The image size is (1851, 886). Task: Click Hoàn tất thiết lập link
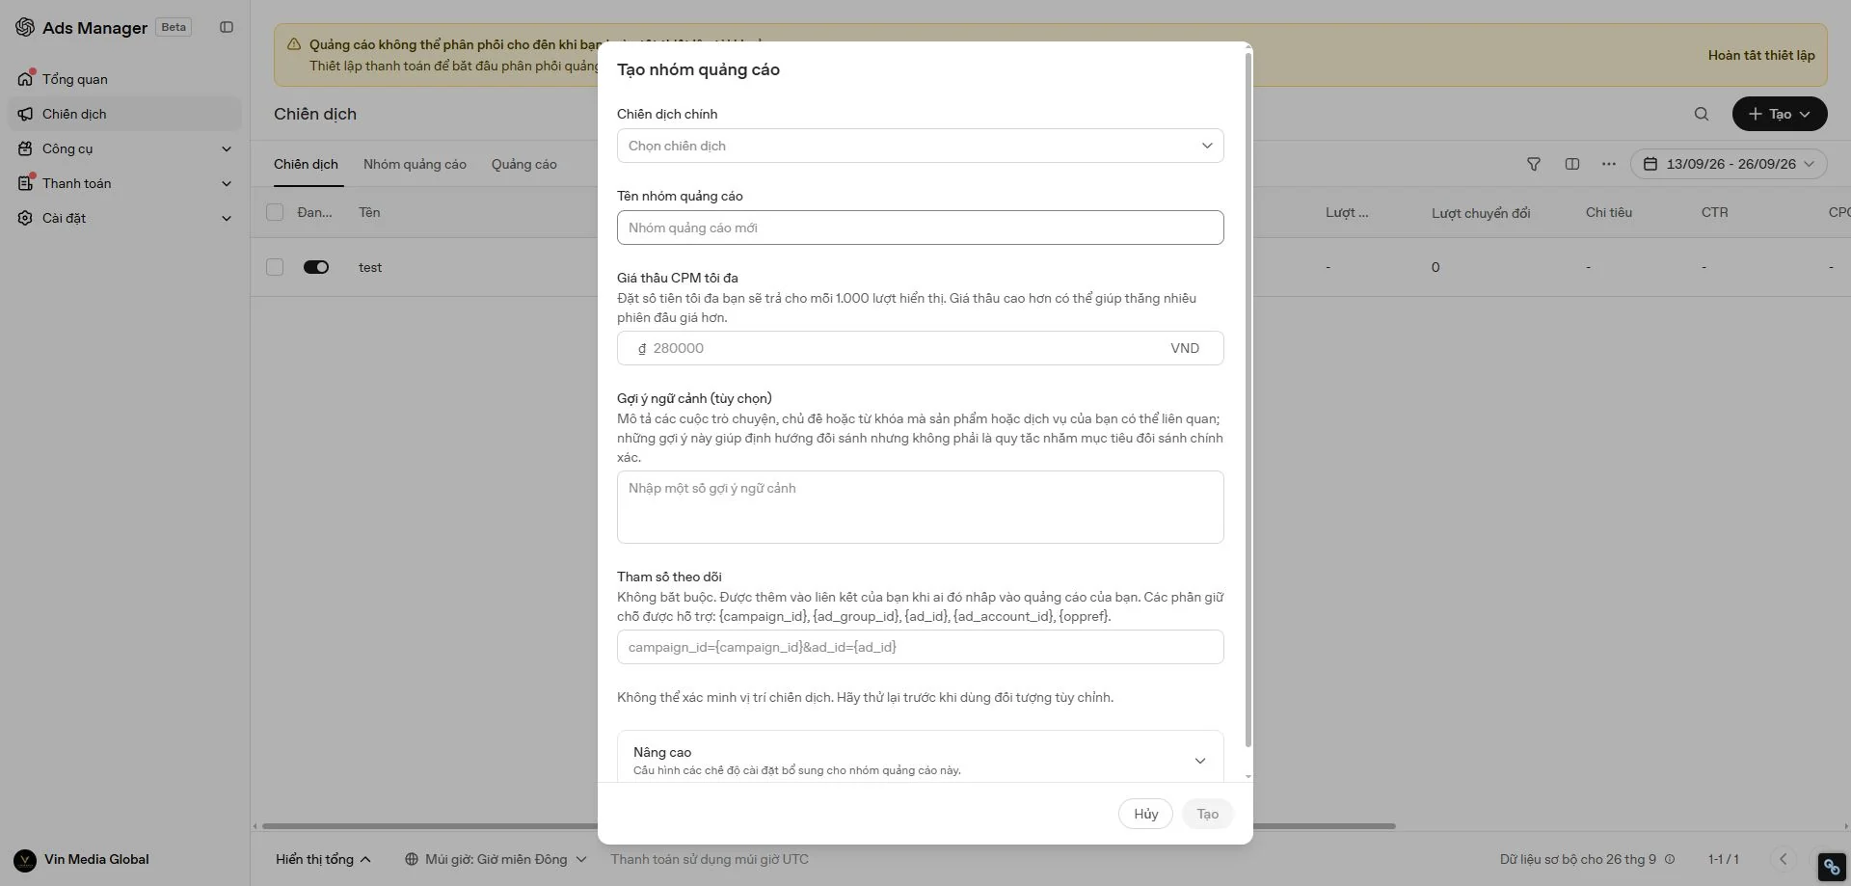click(1761, 55)
